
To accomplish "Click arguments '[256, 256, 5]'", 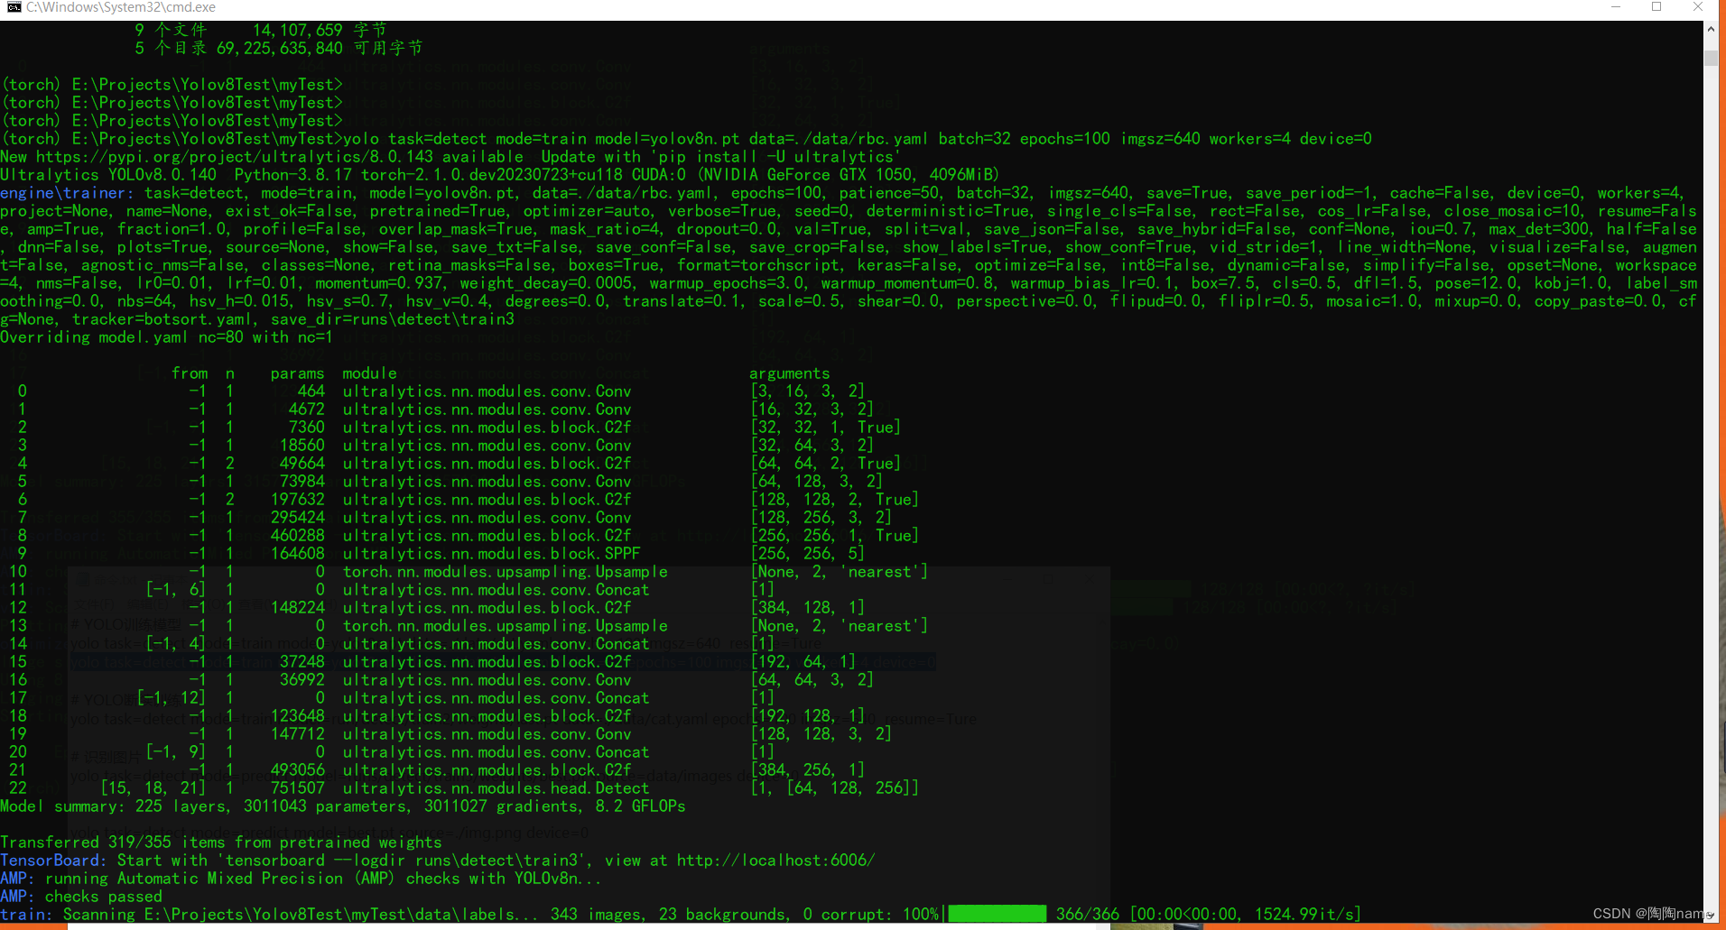I will click(807, 554).
